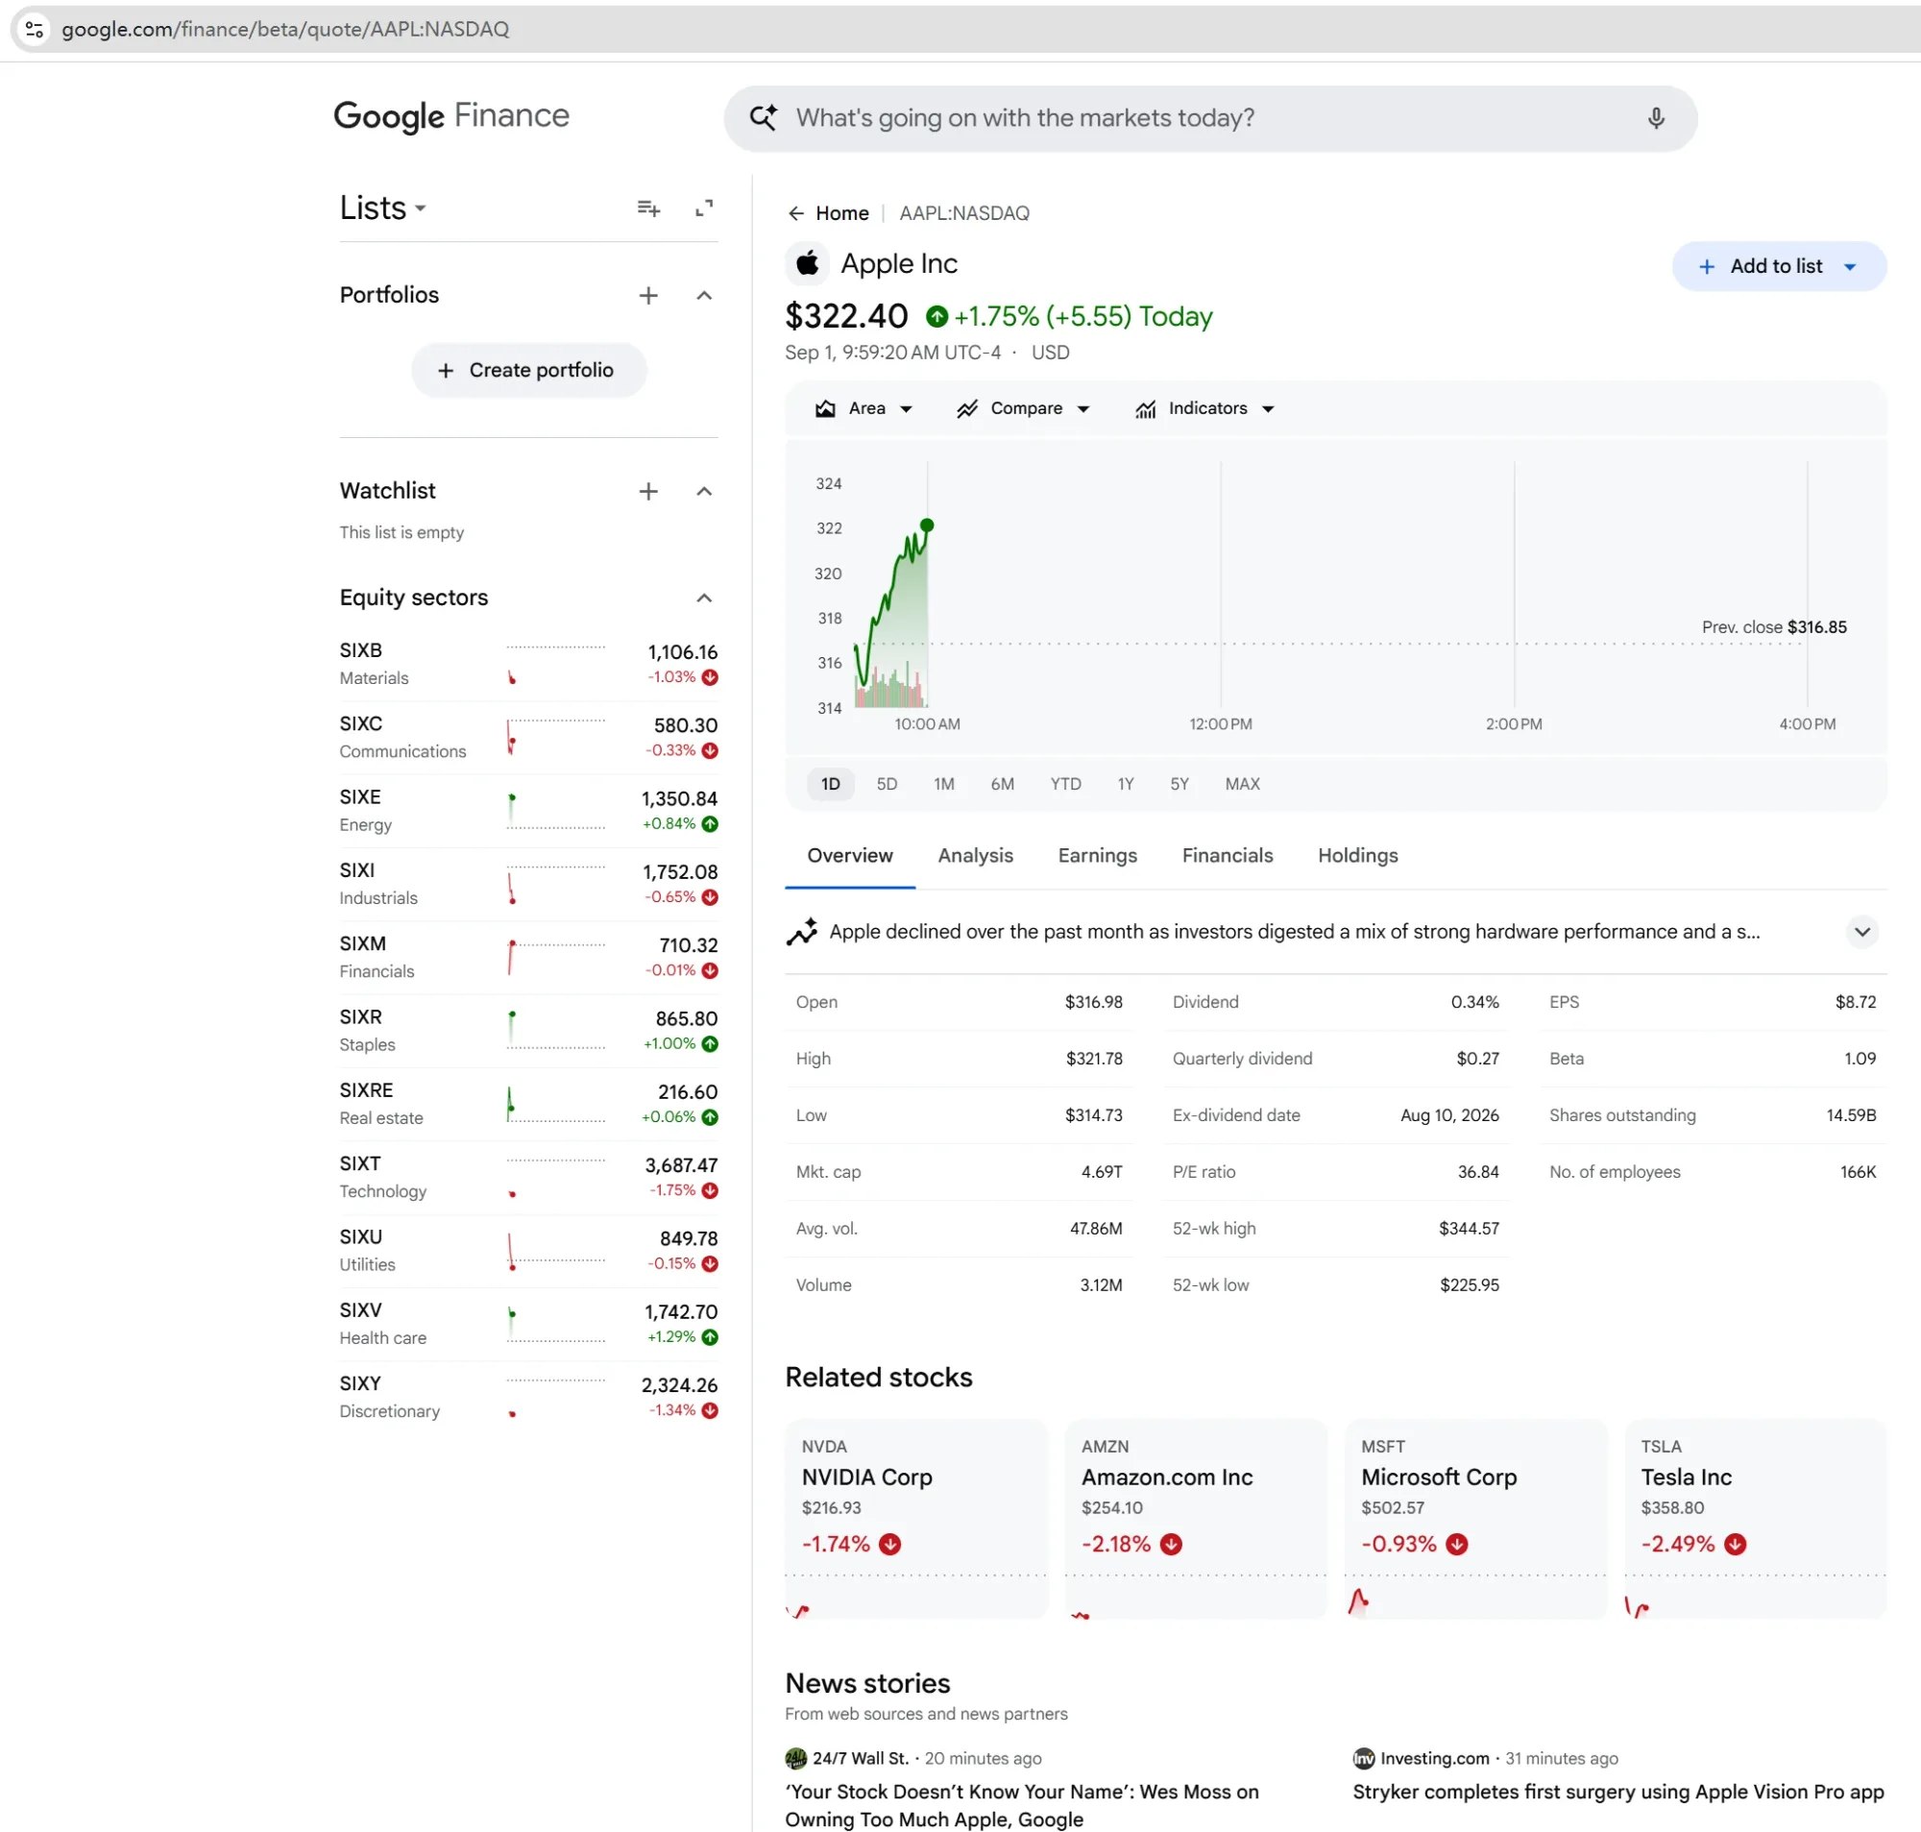
Task: Click the red down arrow on NVIDIA card
Action: click(x=889, y=1544)
